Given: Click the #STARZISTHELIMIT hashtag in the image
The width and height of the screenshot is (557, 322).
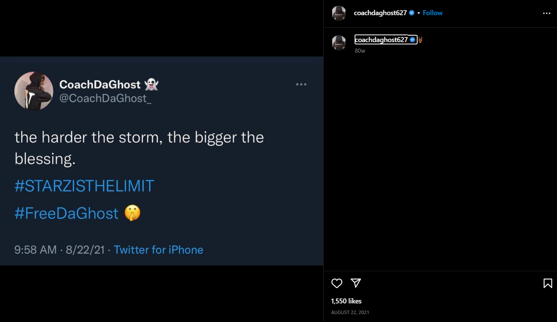Looking at the screenshot, I should coord(84,186).
